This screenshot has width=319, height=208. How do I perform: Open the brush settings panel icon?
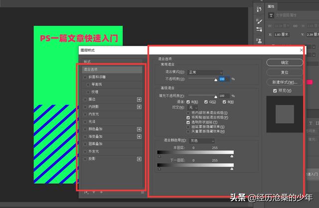(259, 20)
